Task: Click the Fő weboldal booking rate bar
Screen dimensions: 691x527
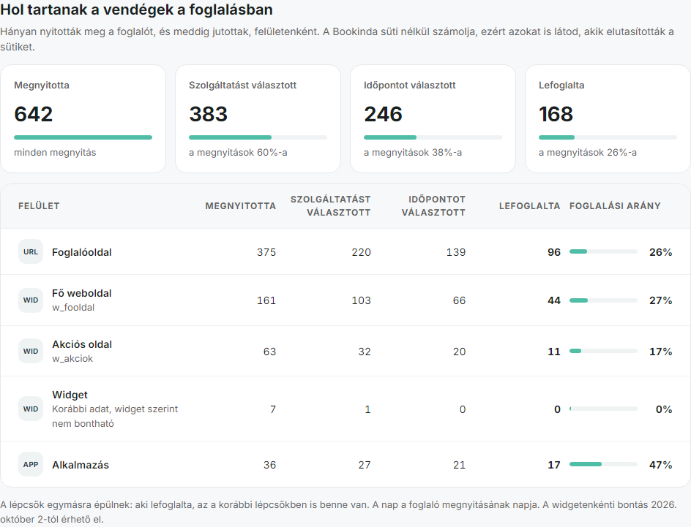Action: pos(603,300)
